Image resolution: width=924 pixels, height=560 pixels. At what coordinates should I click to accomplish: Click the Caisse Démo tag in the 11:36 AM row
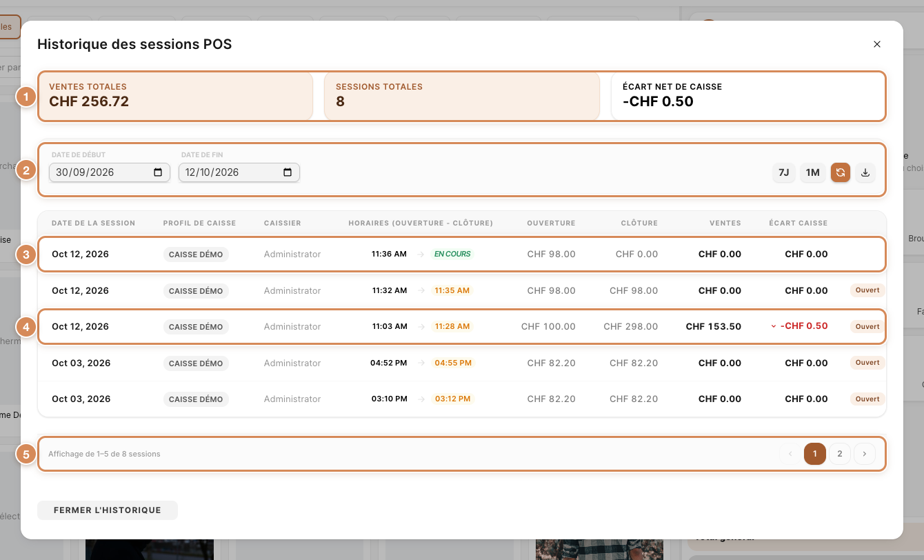click(196, 254)
